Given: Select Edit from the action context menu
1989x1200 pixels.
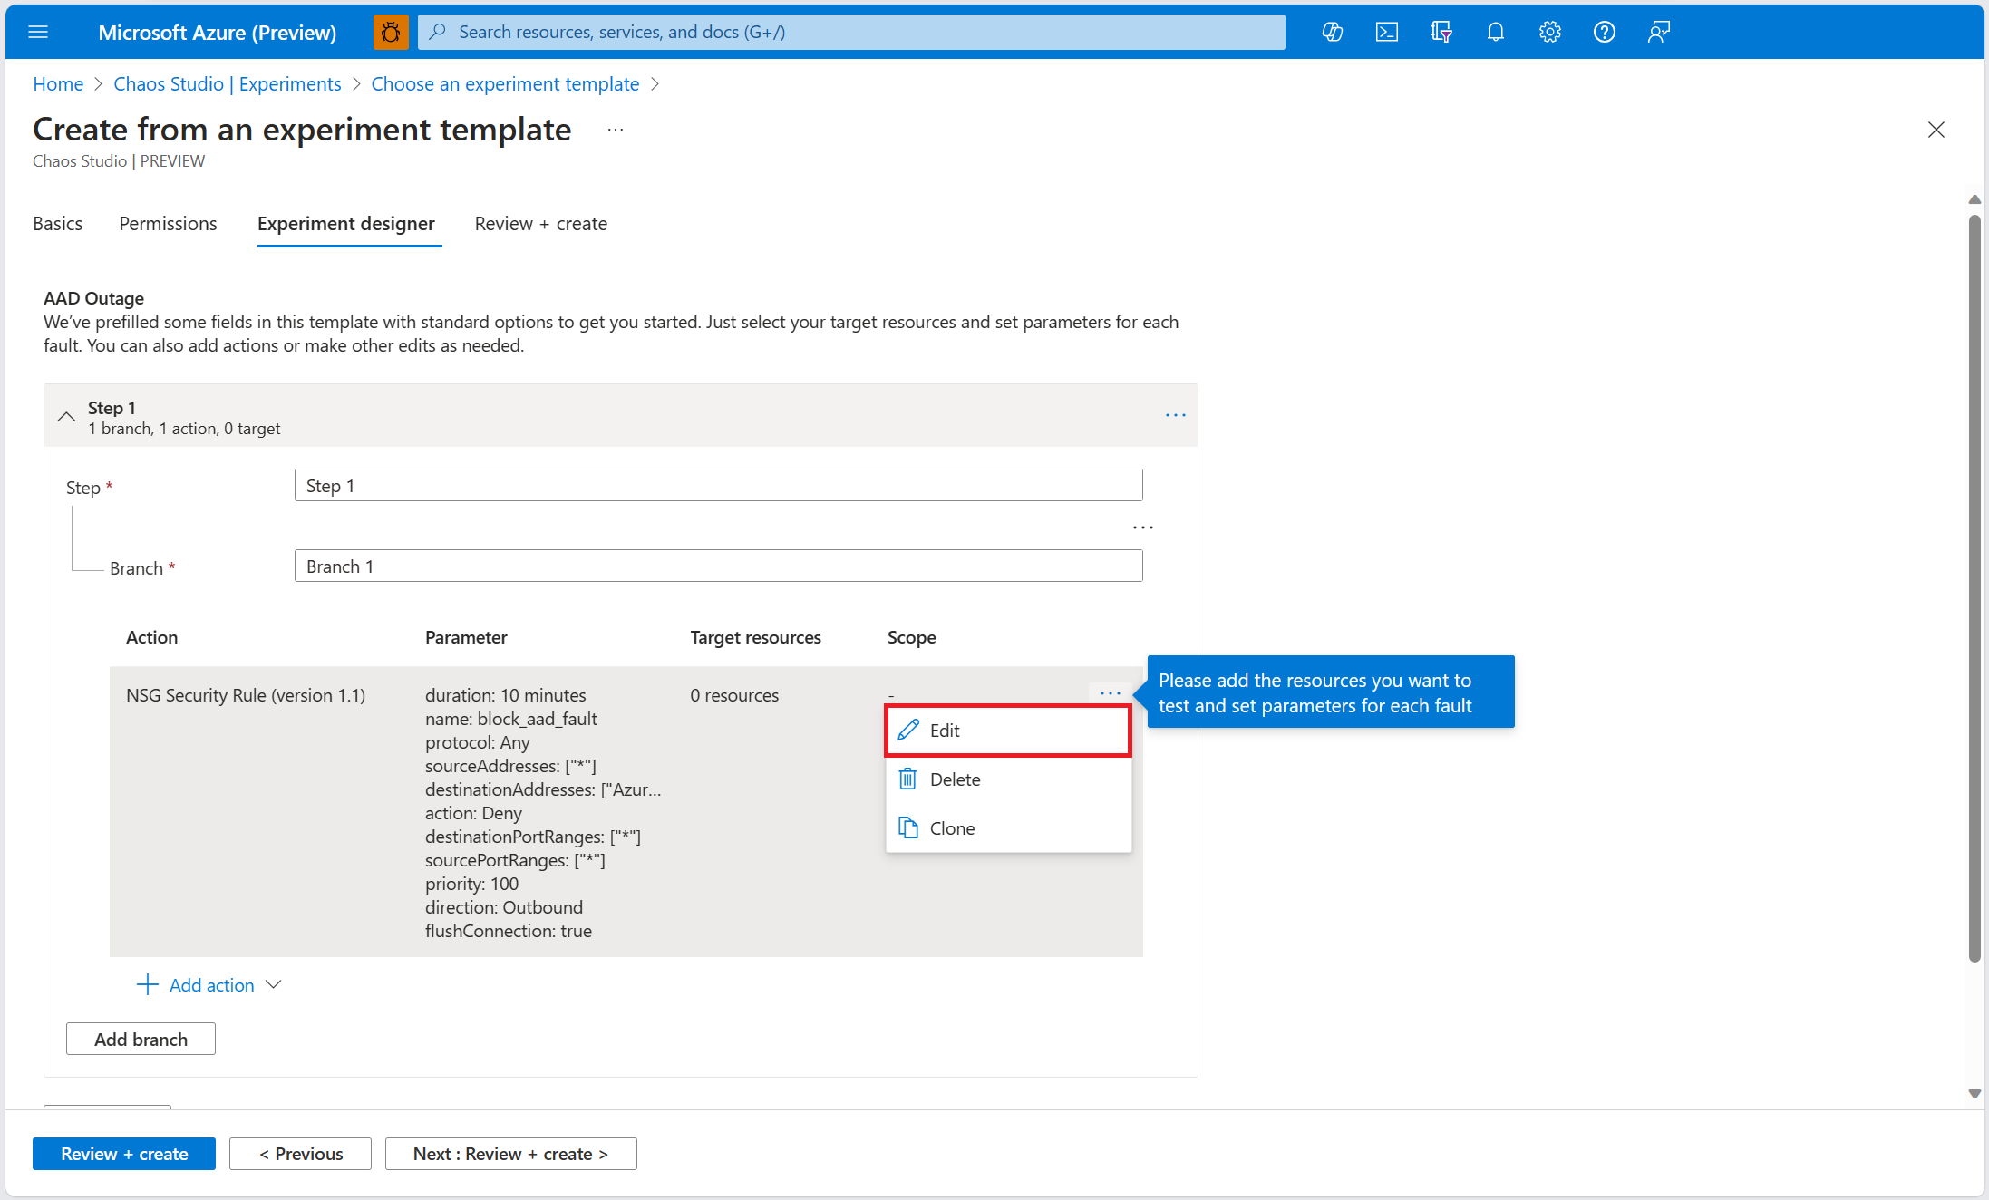Looking at the screenshot, I should (944, 730).
